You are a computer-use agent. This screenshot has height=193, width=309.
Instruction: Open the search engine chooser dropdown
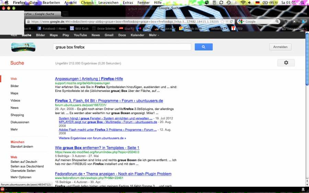click(x=241, y=22)
